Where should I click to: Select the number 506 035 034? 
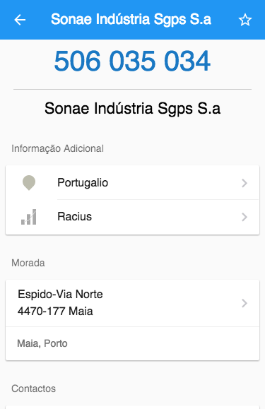point(132,61)
